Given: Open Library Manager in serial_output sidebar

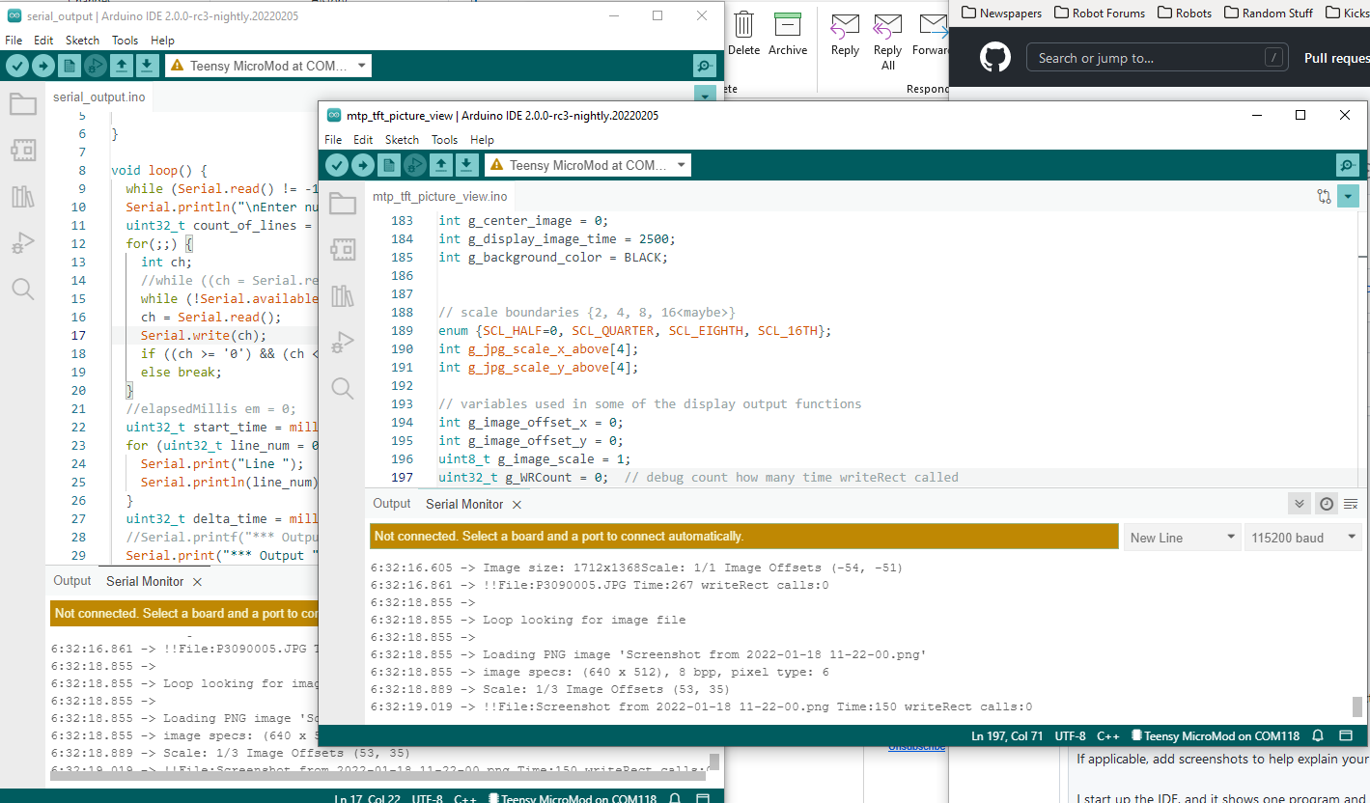Looking at the screenshot, I should (x=23, y=196).
